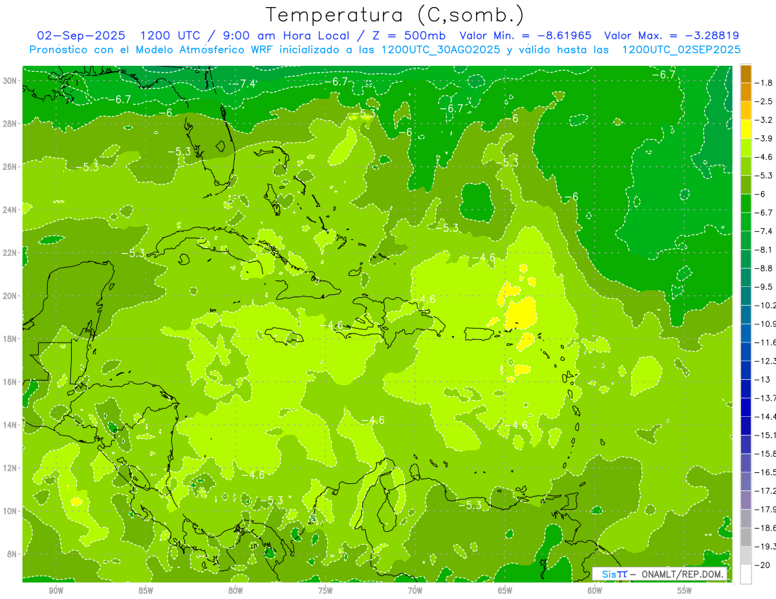The image size is (776, 599).
Task: Click the purple colorbar swatch between -17.2 and -17.9
Action: point(746,499)
